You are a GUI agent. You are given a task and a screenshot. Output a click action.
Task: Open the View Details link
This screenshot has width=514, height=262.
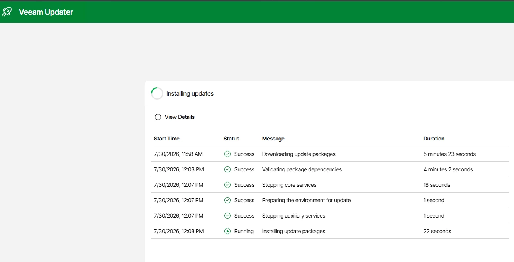click(x=180, y=117)
